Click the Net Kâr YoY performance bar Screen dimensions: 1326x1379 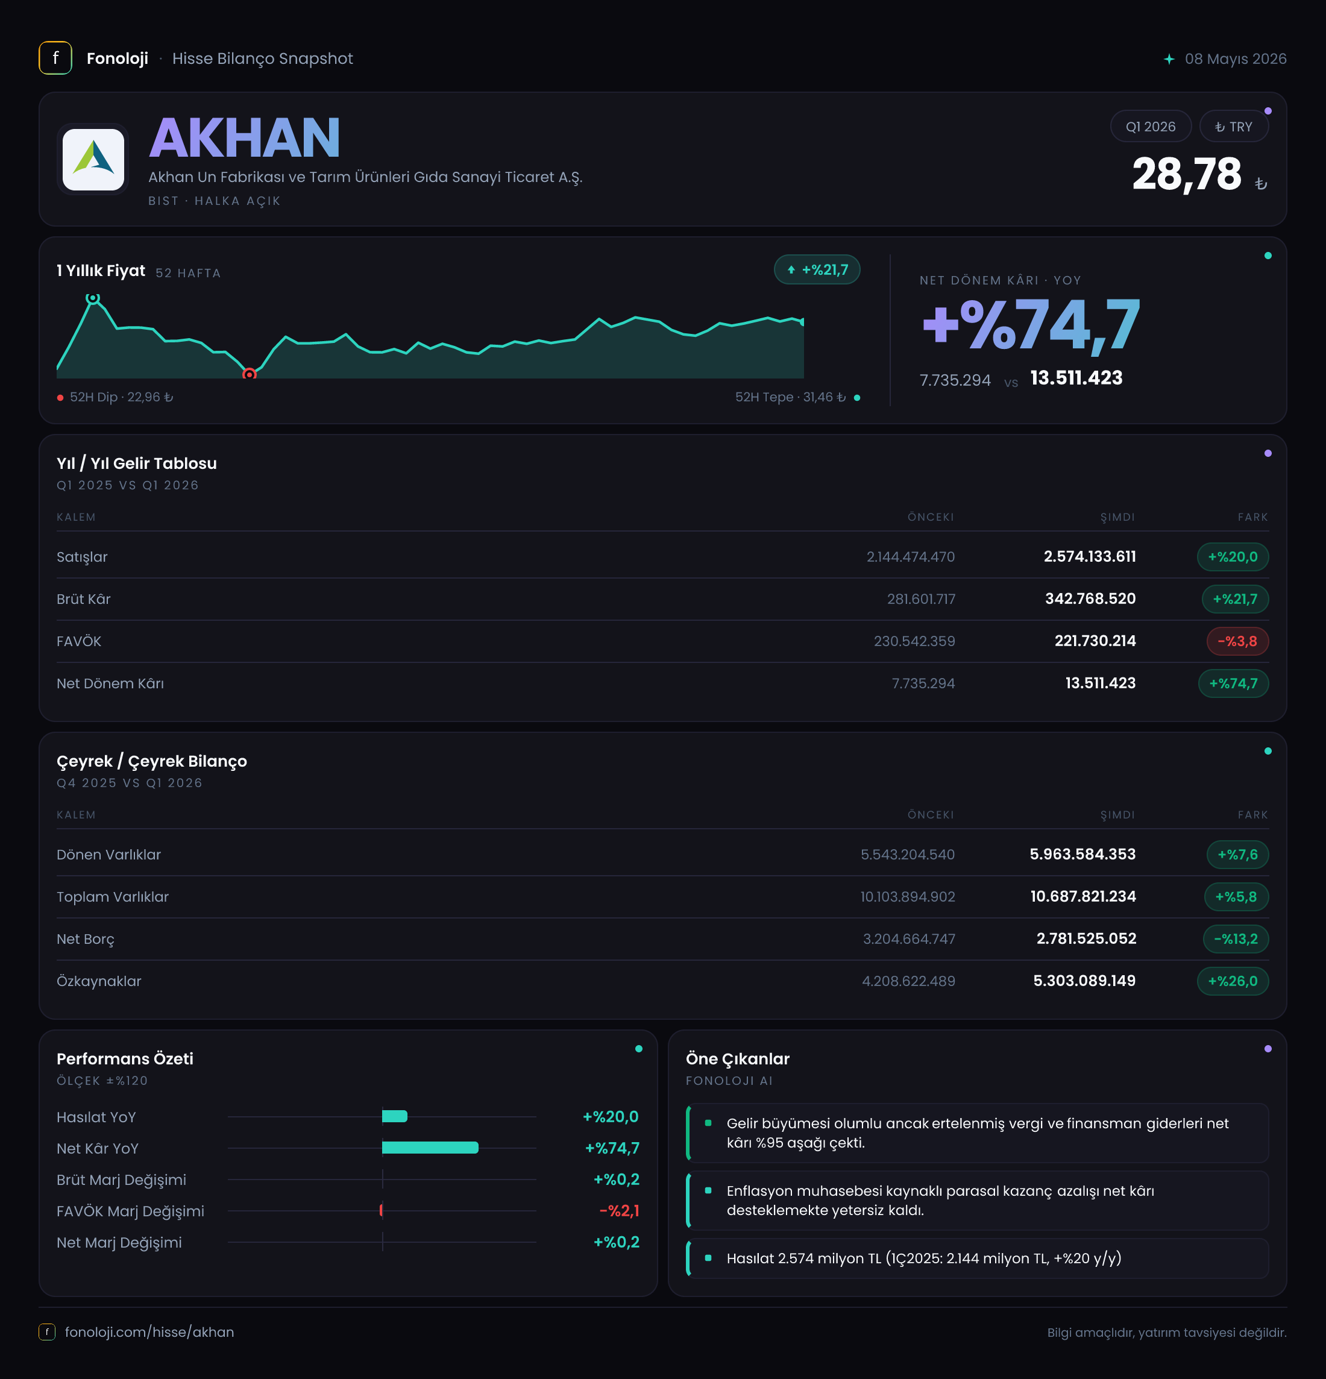430,1148
